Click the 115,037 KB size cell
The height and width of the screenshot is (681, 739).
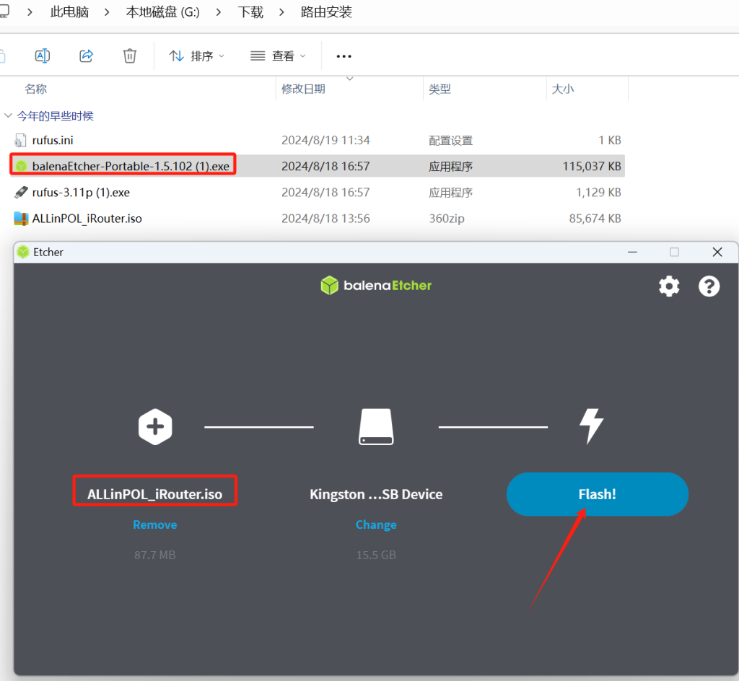pyautogui.click(x=592, y=166)
